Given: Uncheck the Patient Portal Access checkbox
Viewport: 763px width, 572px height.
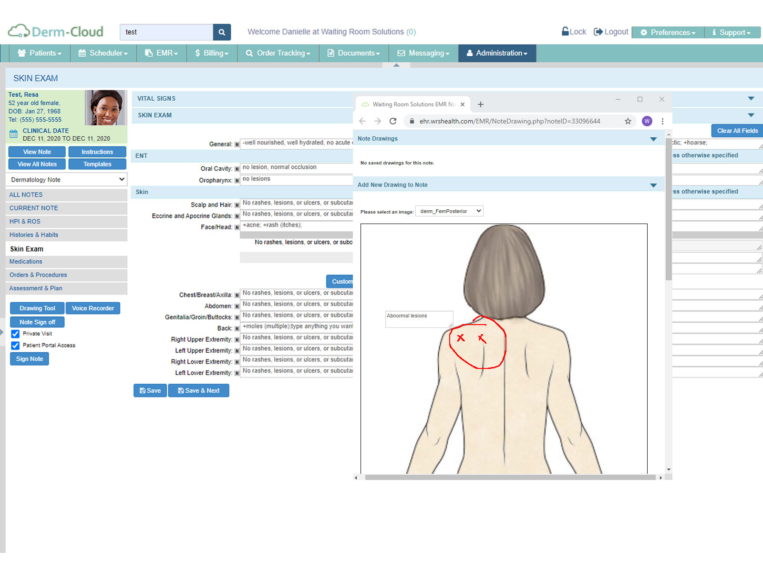Looking at the screenshot, I should coord(15,346).
